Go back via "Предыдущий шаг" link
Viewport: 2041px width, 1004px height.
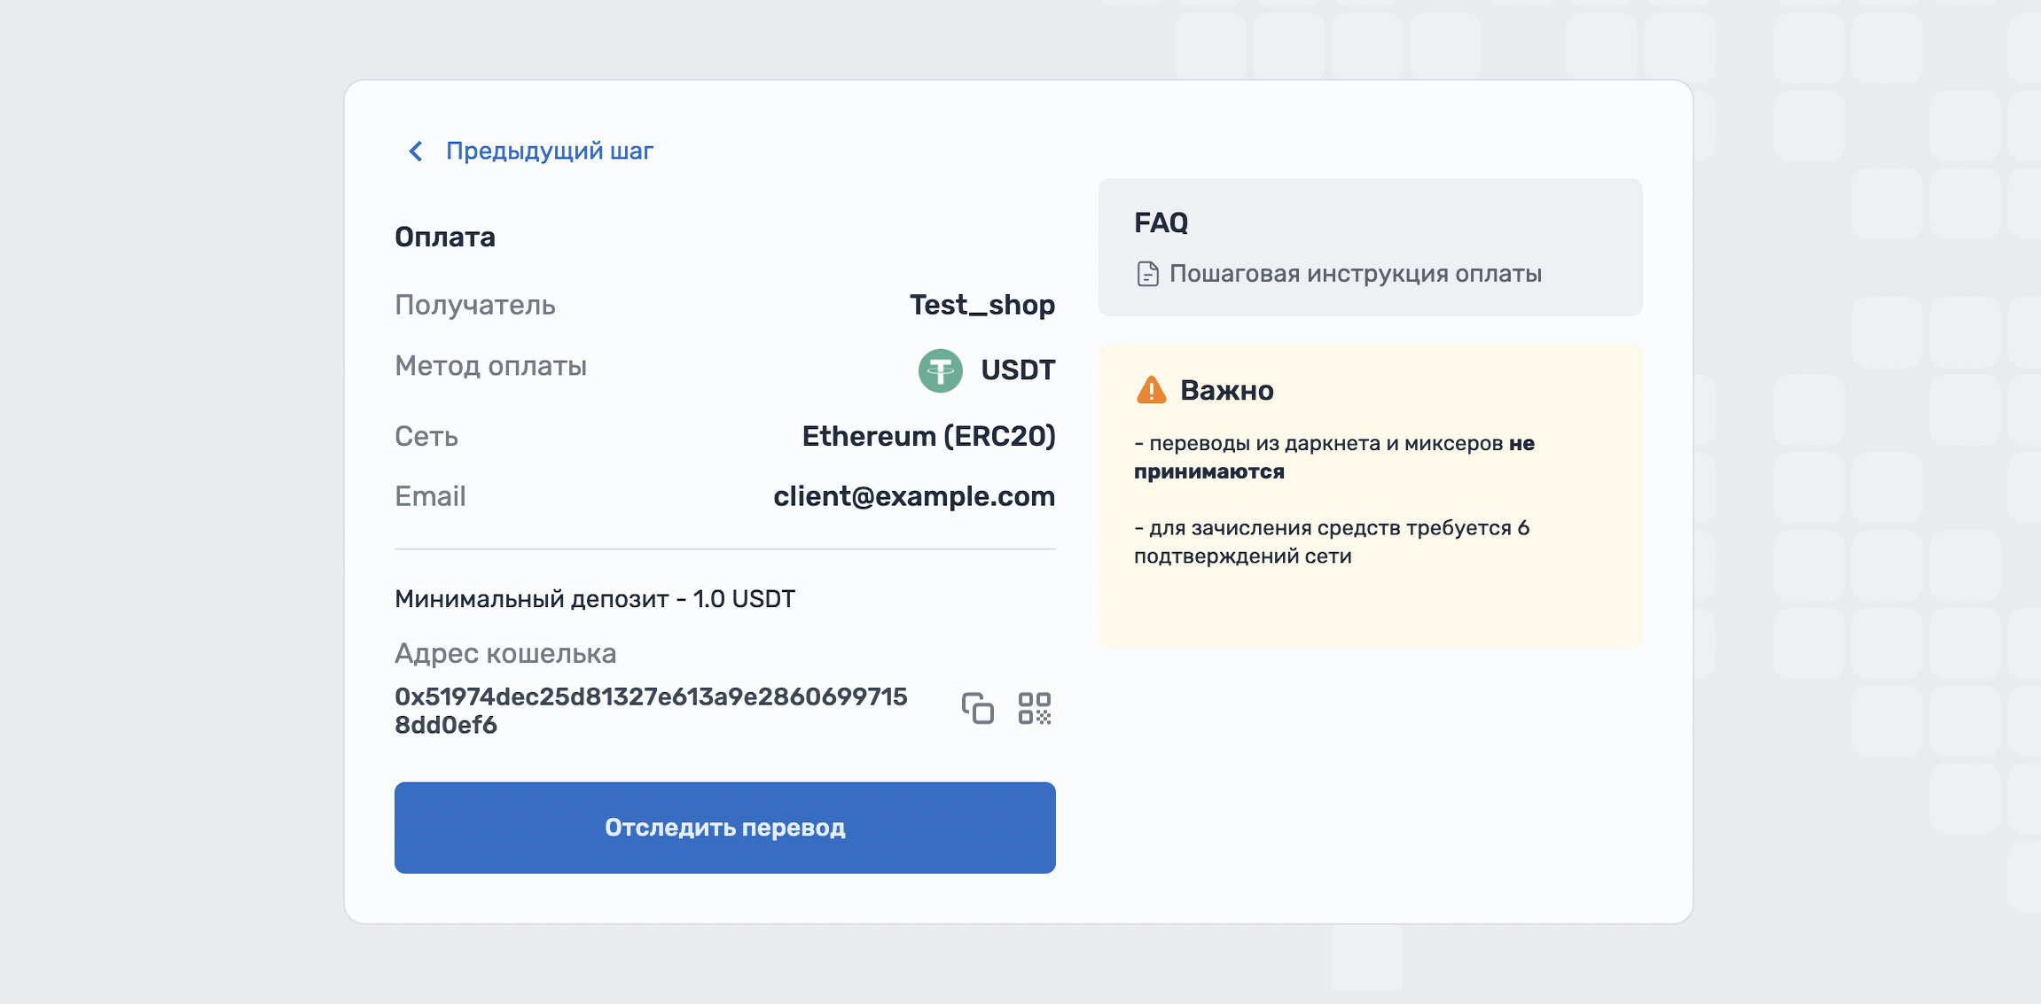click(549, 152)
